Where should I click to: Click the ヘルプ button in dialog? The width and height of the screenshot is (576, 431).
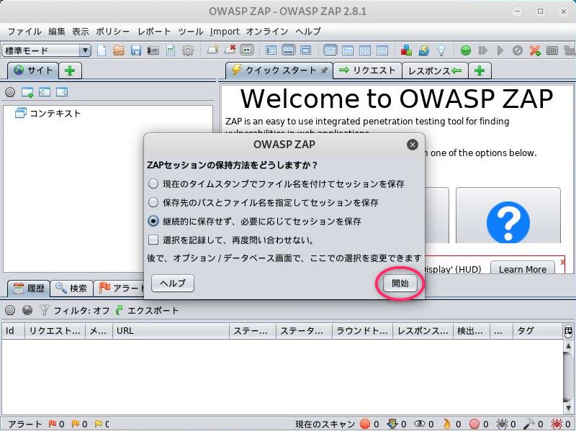pos(173,283)
